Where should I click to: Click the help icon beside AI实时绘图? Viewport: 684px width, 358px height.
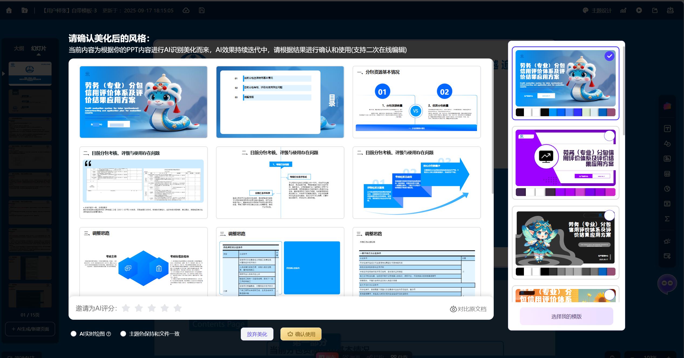tap(109, 334)
